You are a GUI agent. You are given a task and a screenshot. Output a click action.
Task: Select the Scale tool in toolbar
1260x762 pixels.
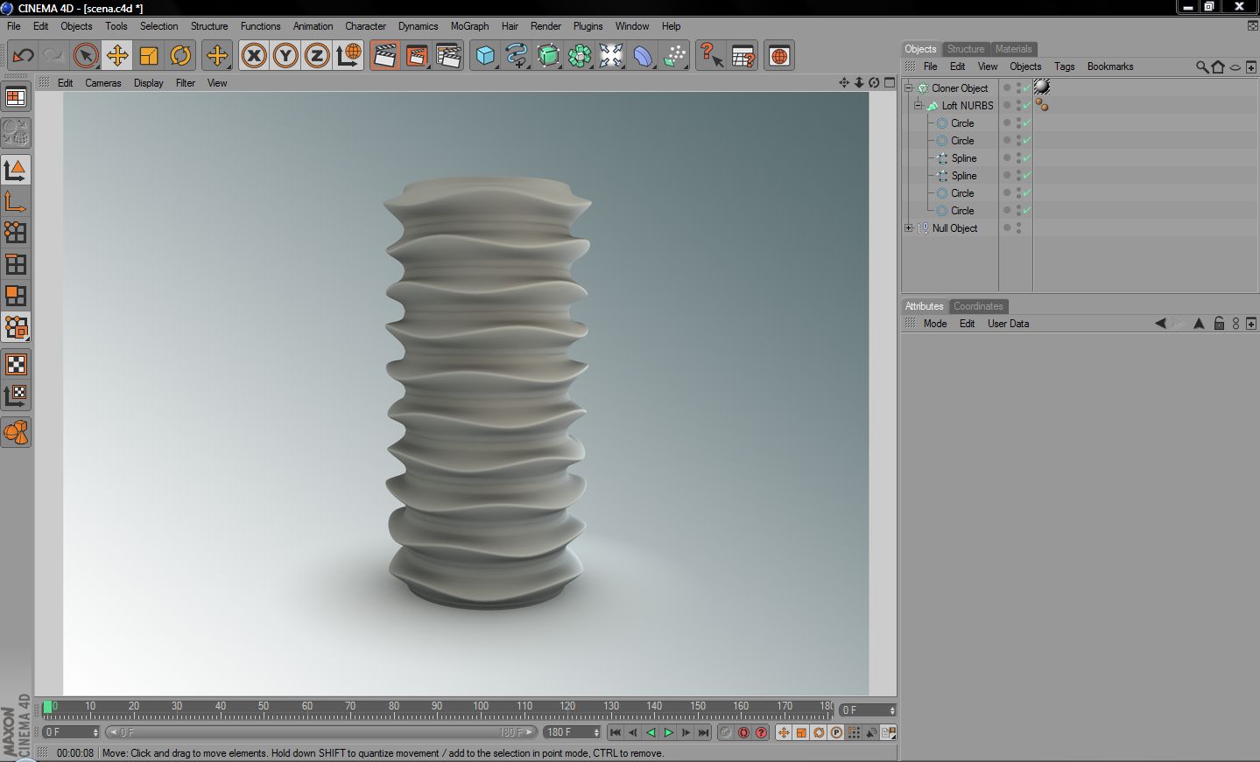149,56
